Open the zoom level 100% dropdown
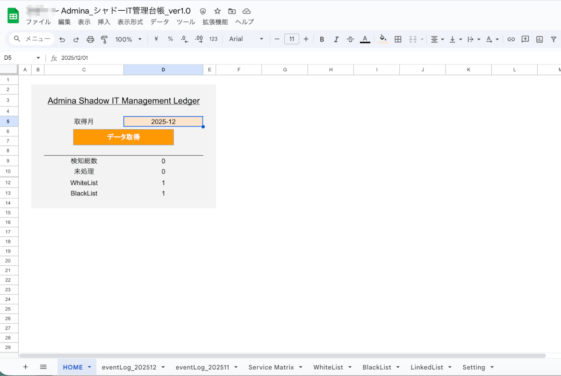The image size is (561, 376). click(x=128, y=39)
